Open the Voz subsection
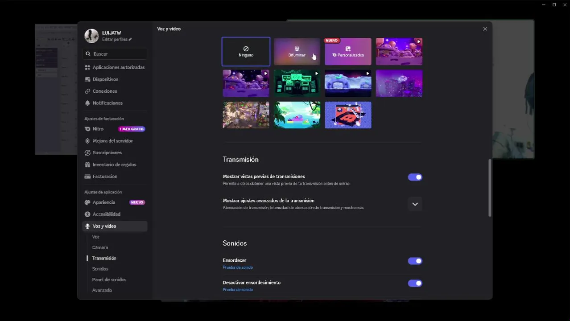This screenshot has width=570, height=321. (96, 237)
